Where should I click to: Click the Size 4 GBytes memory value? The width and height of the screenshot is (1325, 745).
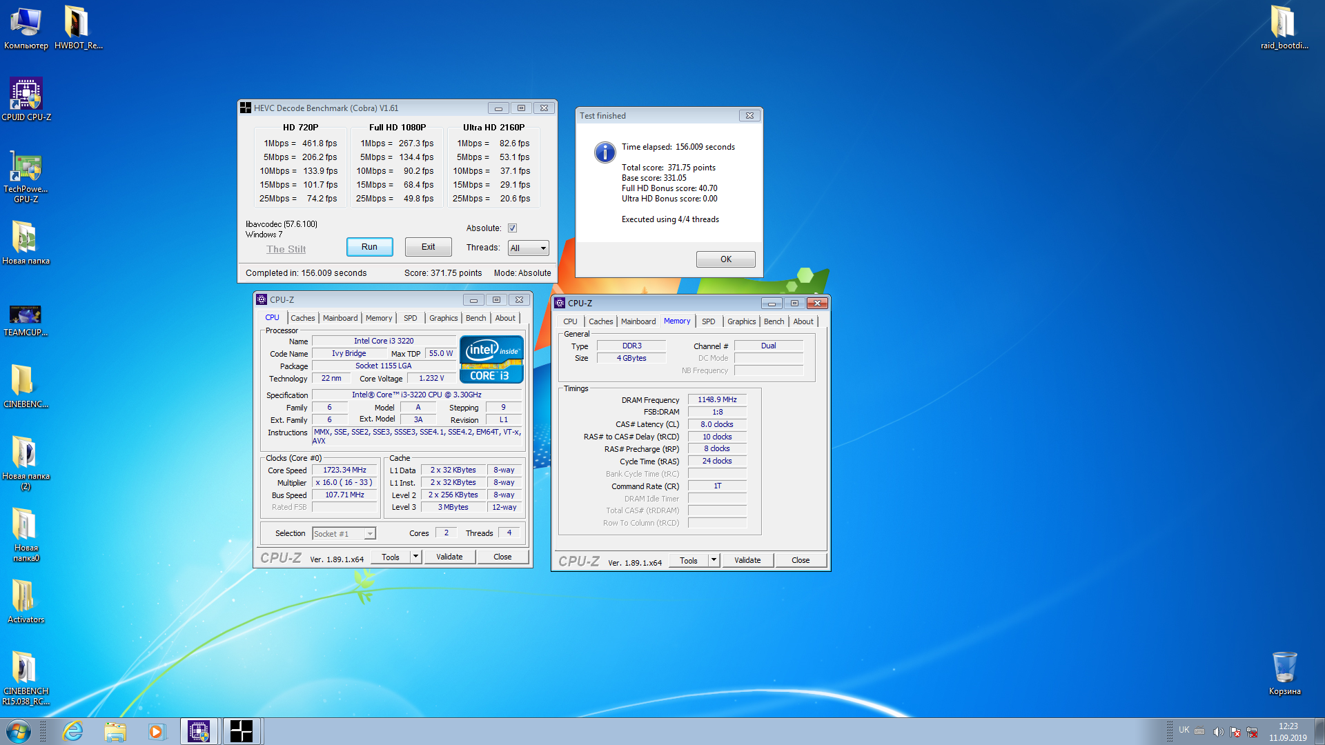tap(631, 359)
